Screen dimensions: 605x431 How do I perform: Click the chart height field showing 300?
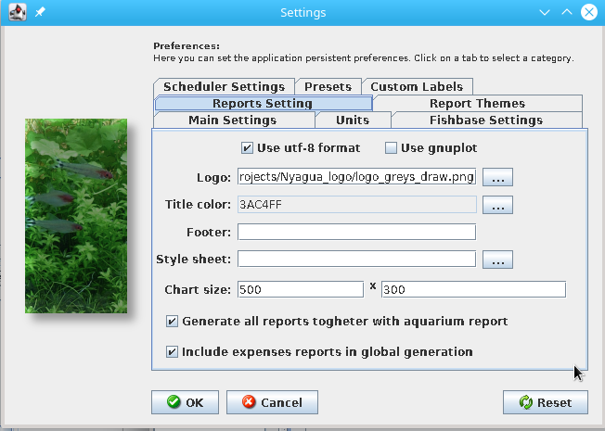(473, 289)
